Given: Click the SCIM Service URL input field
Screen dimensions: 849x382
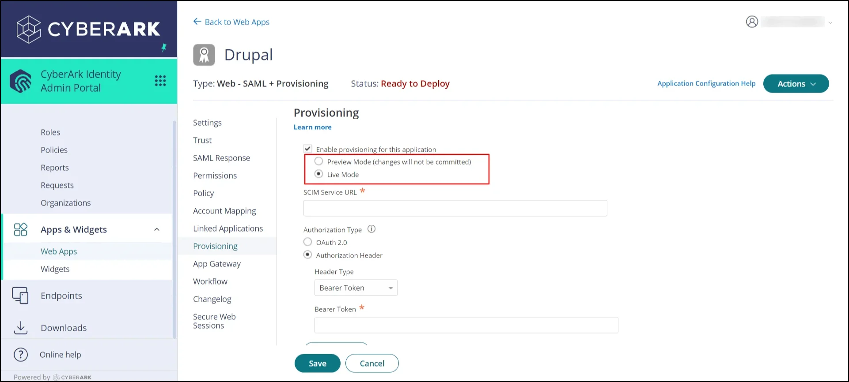Looking at the screenshot, I should 455,208.
